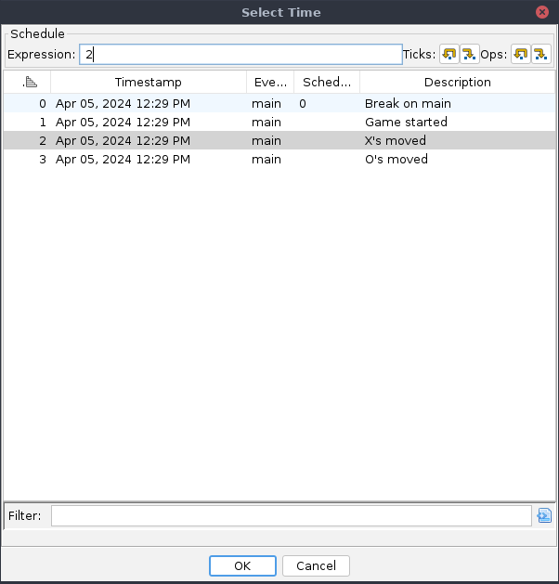Select the 'O's moved' snapshot row

click(396, 160)
